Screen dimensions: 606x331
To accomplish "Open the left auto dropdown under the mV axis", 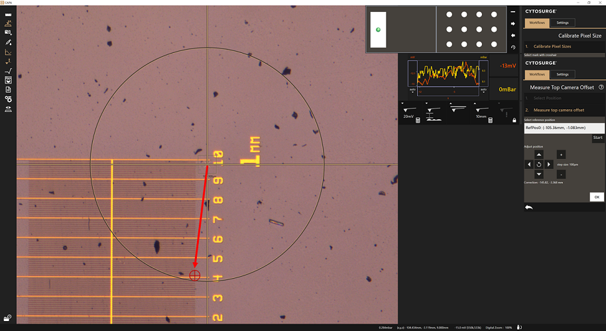I will coord(412,91).
